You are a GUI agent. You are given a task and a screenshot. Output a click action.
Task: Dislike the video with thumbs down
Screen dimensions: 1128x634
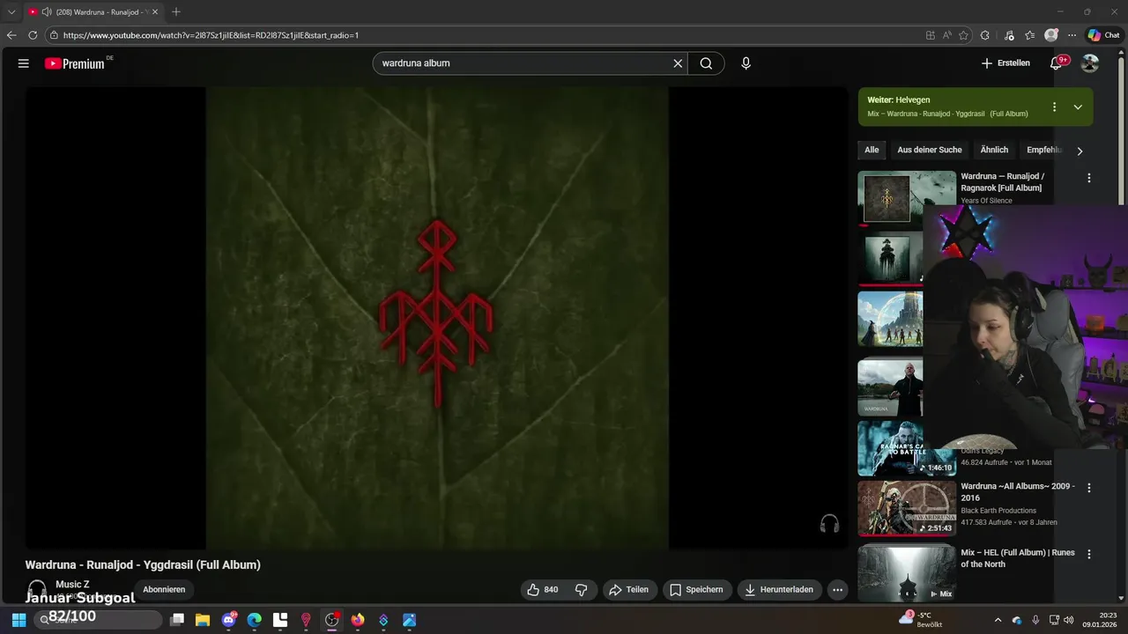pyautogui.click(x=582, y=590)
